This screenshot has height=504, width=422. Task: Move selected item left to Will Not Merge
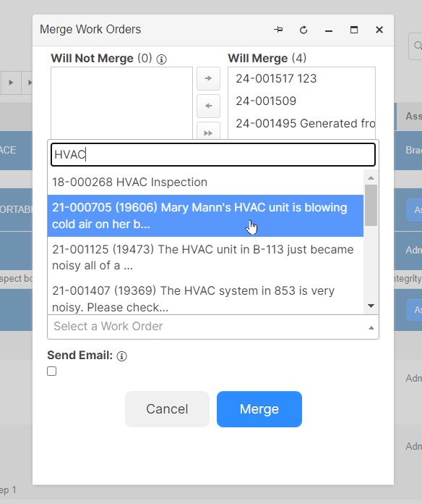click(x=208, y=106)
